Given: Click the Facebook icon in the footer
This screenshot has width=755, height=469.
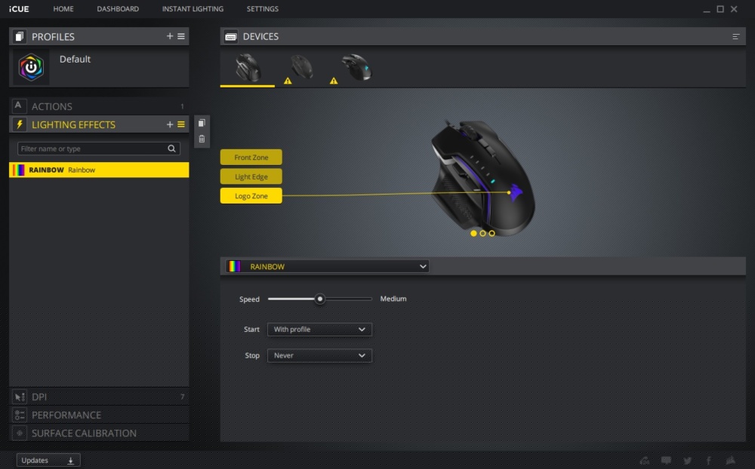Looking at the screenshot, I should (709, 461).
